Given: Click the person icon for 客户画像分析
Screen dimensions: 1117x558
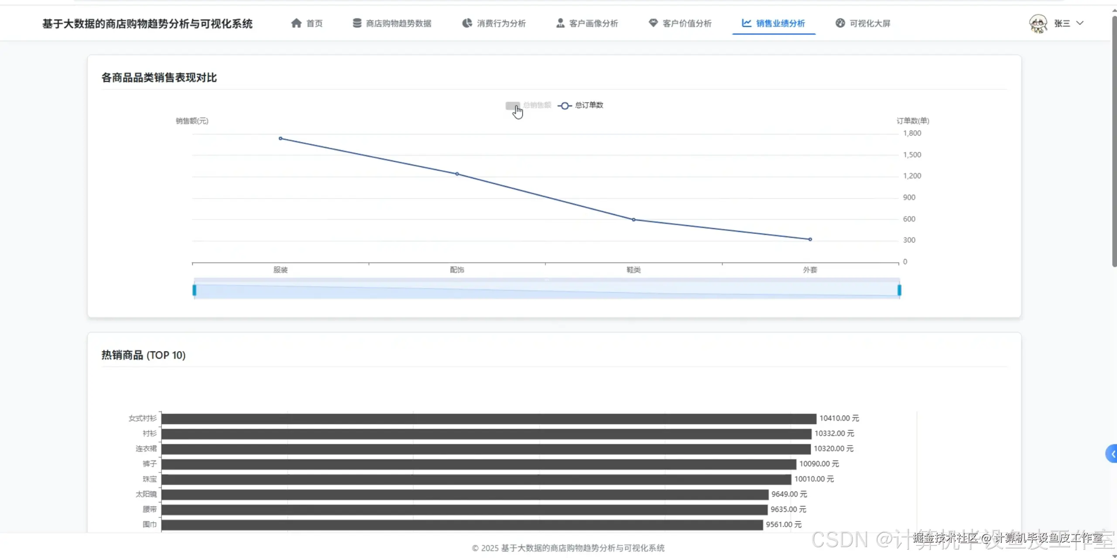Looking at the screenshot, I should [560, 23].
